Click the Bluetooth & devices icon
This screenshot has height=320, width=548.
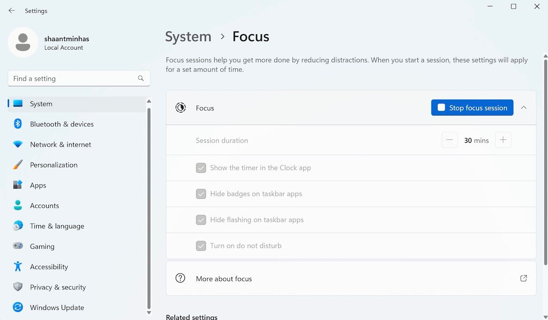18,124
